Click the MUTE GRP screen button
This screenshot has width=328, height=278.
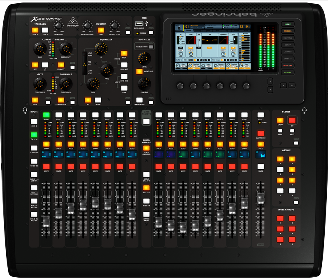coord(288,65)
